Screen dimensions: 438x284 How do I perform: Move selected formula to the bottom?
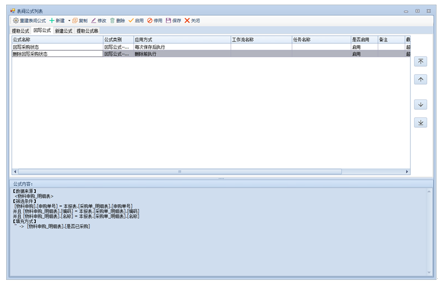pos(420,122)
